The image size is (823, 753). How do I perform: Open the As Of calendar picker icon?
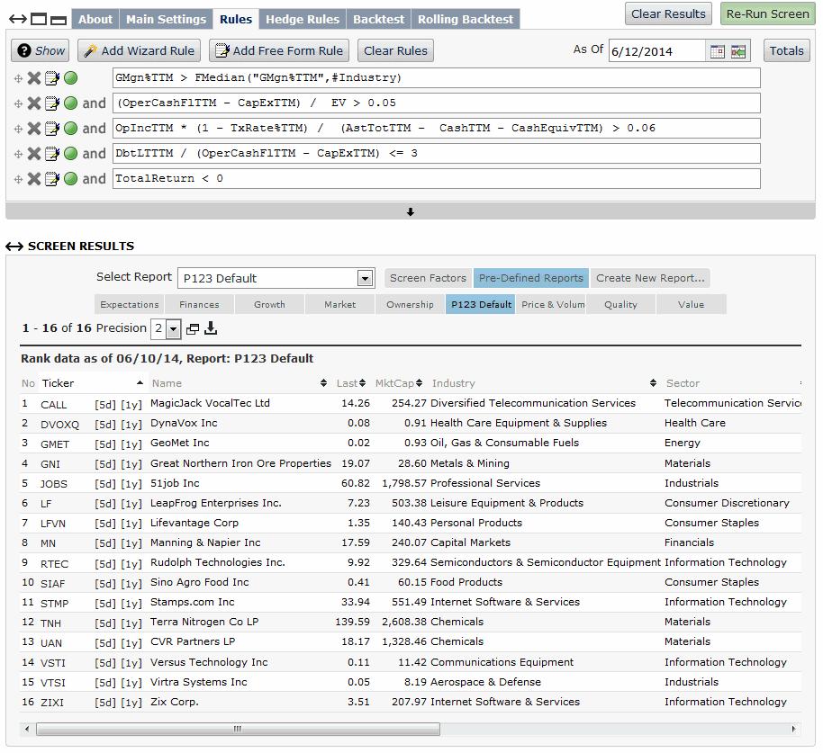pos(717,51)
